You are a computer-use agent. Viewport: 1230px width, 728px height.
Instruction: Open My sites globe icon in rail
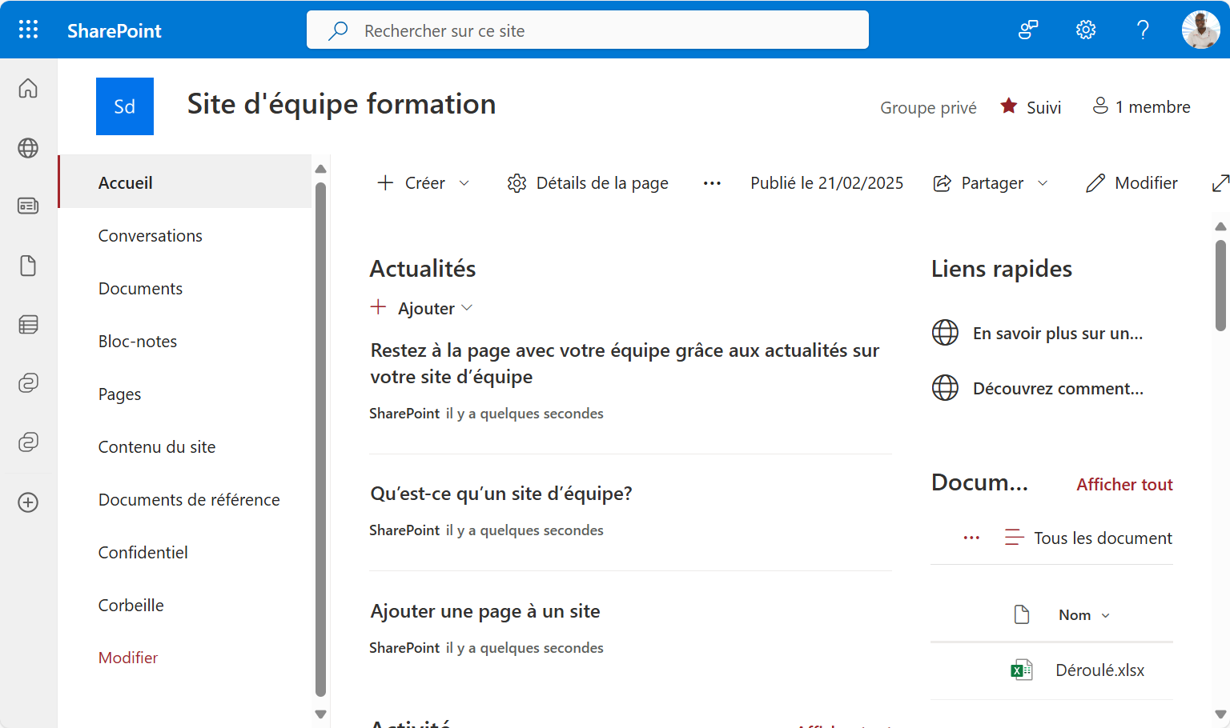[28, 148]
